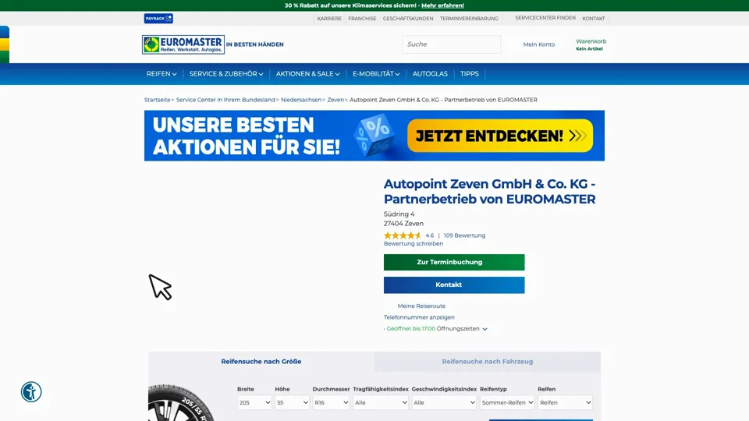The height and width of the screenshot is (421, 749).
Task: Open Meine Reiseroute link
Action: coord(421,306)
